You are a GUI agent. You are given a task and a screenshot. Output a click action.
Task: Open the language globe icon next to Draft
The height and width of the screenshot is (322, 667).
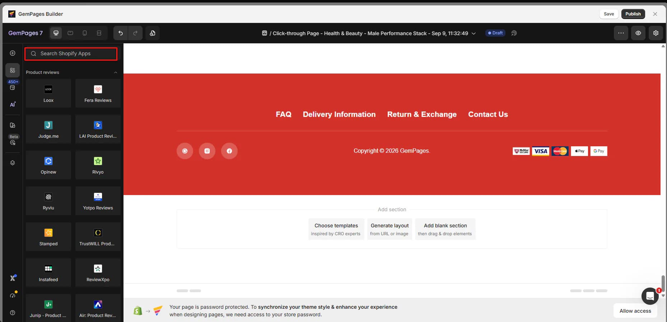514,33
